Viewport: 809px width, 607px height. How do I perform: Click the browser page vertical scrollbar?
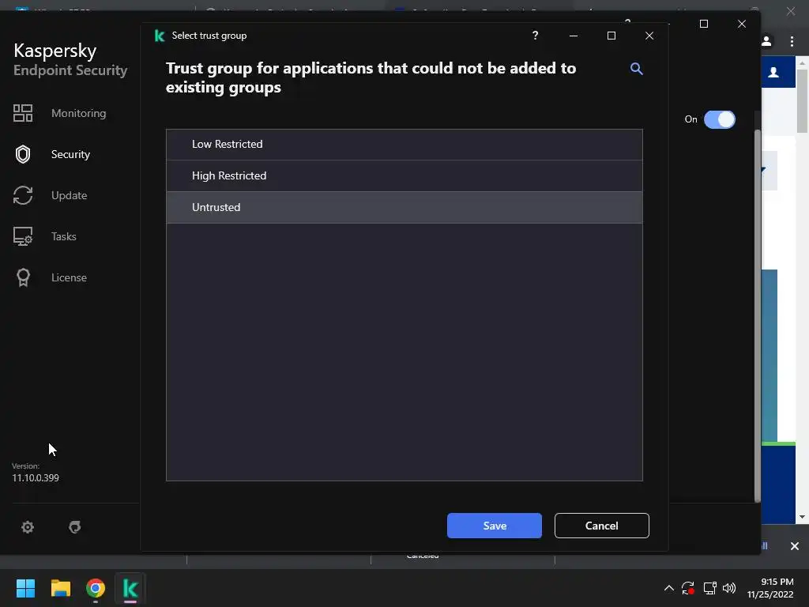coord(802,100)
